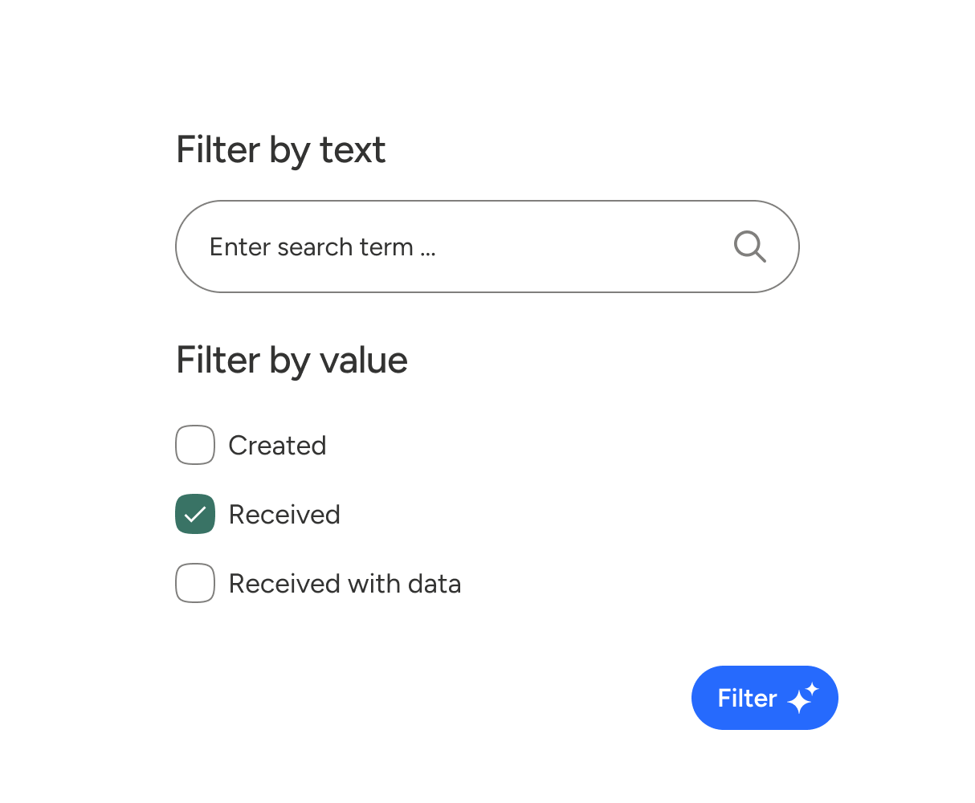Click the 'Filter by text' heading
The image size is (975, 803).
[280, 150]
